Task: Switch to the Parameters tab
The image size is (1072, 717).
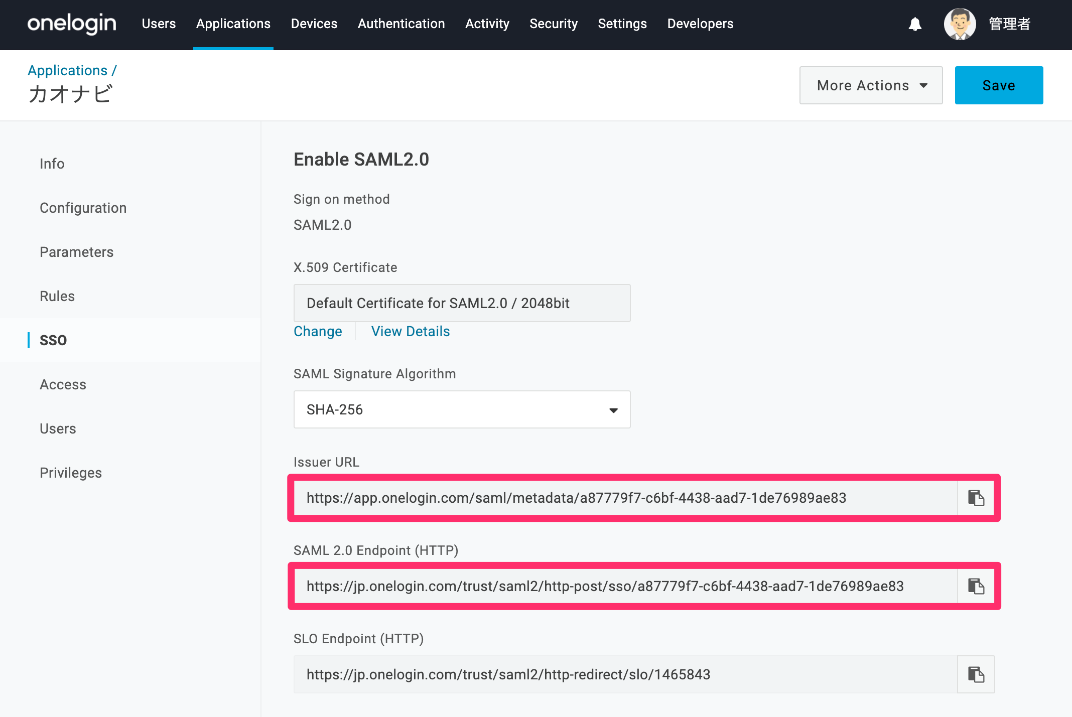Action: point(77,252)
